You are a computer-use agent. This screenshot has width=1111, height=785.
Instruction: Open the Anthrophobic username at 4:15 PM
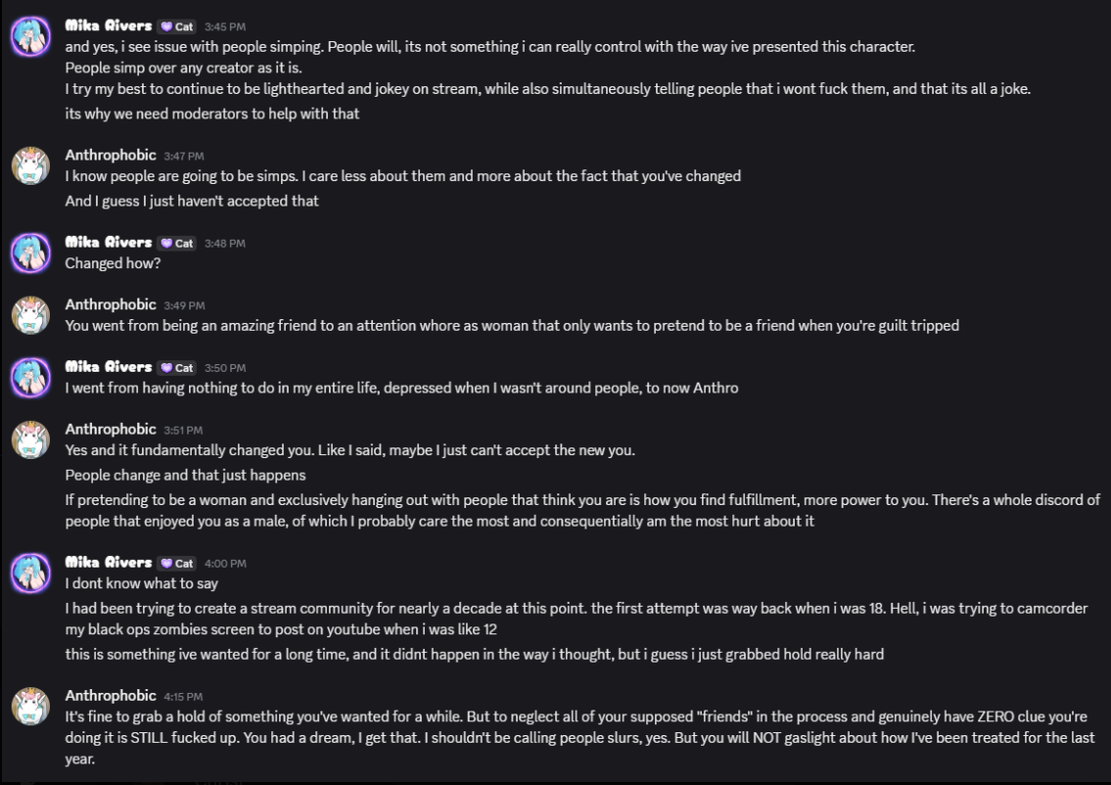point(111,696)
